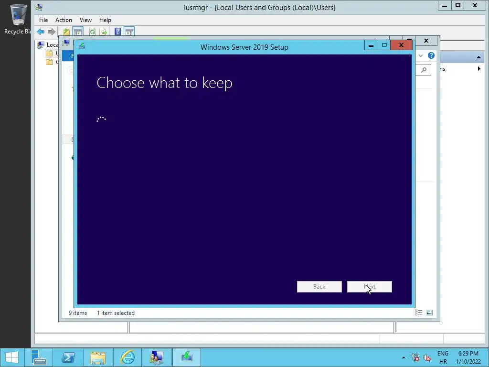Open Internet Explorer from taskbar
Screen dimensions: 489x367
click(128, 357)
